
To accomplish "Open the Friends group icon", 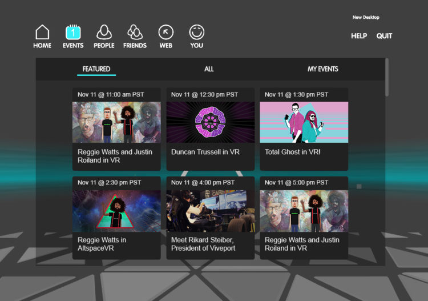I will coord(135,32).
